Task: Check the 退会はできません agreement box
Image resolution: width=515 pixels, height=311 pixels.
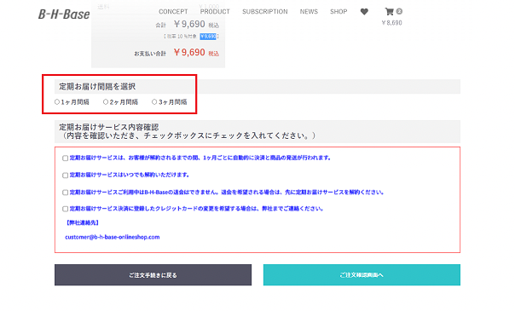Action: [x=65, y=193]
